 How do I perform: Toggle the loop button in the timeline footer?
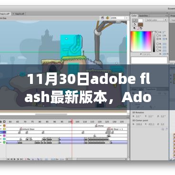29,159
